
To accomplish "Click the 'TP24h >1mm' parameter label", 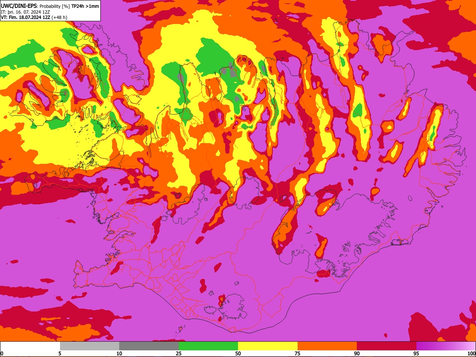I will pyautogui.click(x=85, y=6).
